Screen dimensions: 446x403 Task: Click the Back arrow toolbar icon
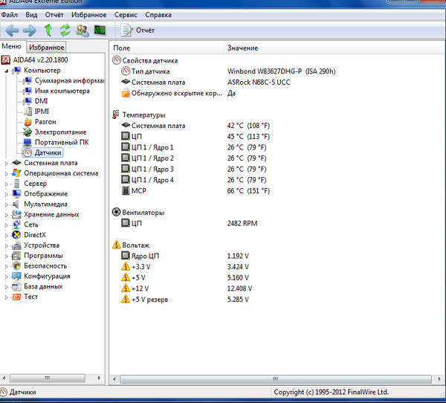pyautogui.click(x=12, y=30)
